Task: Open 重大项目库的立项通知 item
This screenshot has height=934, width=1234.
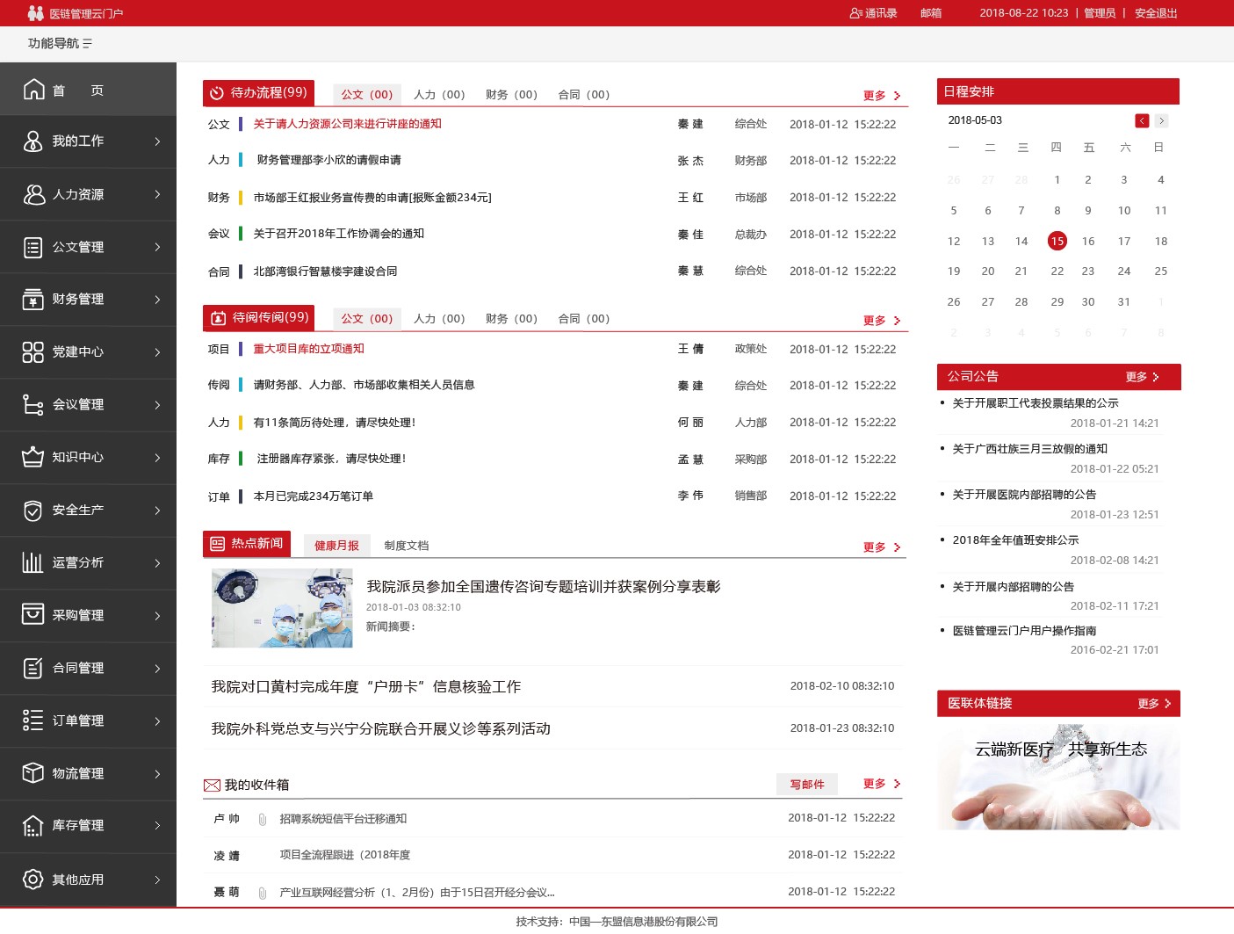Action: (309, 349)
